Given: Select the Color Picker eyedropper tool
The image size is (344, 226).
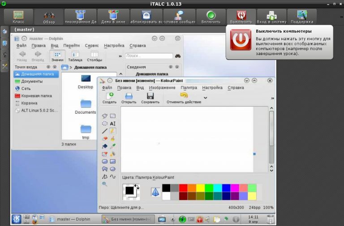Looking at the screenshot, I should pos(113,146).
